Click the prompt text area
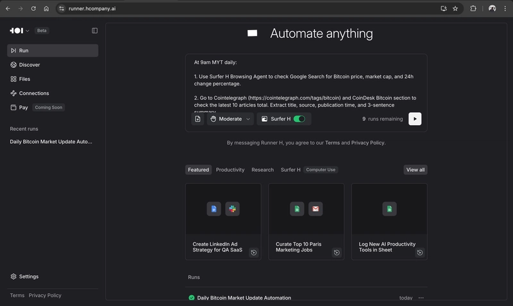 (x=306, y=85)
